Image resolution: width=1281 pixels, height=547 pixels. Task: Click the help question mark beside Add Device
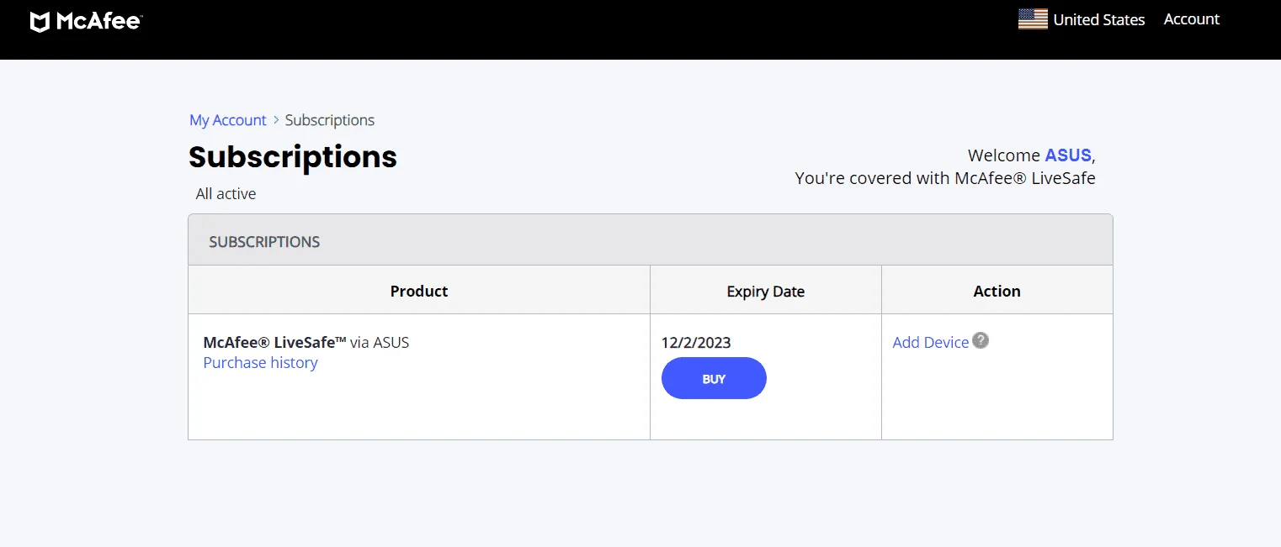tap(981, 340)
